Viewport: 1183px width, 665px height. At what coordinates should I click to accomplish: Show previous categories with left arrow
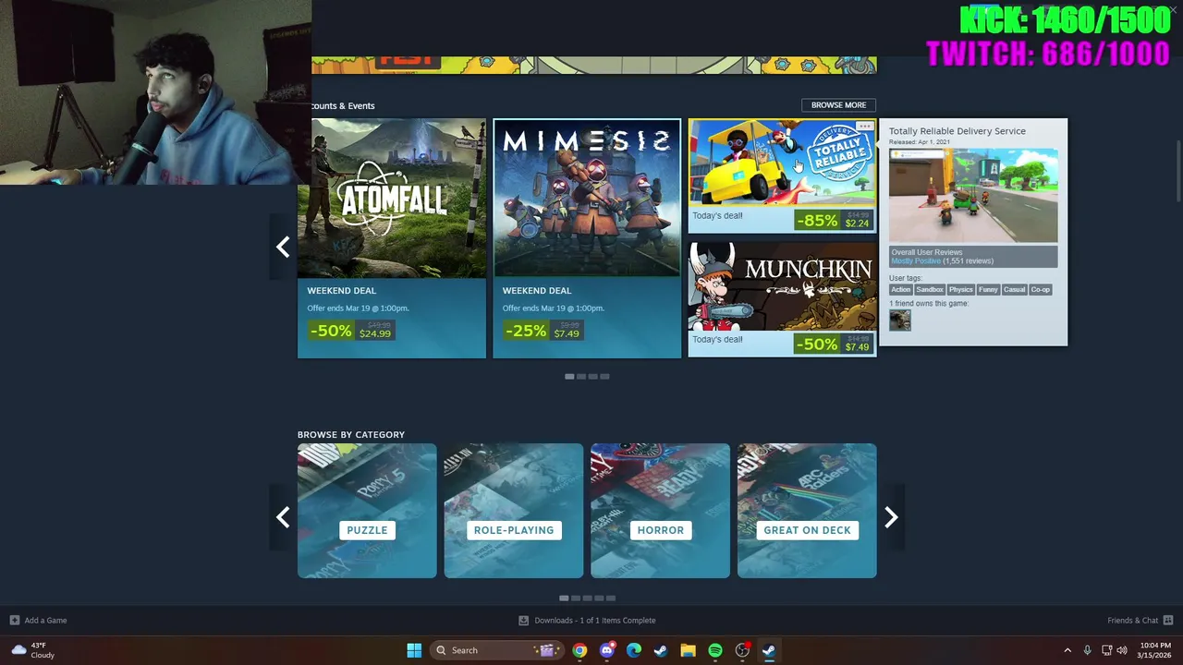[x=283, y=516]
